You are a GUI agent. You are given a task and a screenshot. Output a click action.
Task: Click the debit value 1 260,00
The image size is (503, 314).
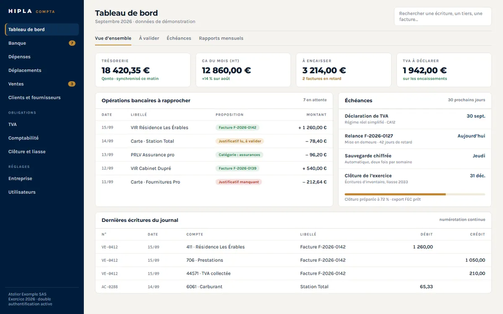point(423,247)
